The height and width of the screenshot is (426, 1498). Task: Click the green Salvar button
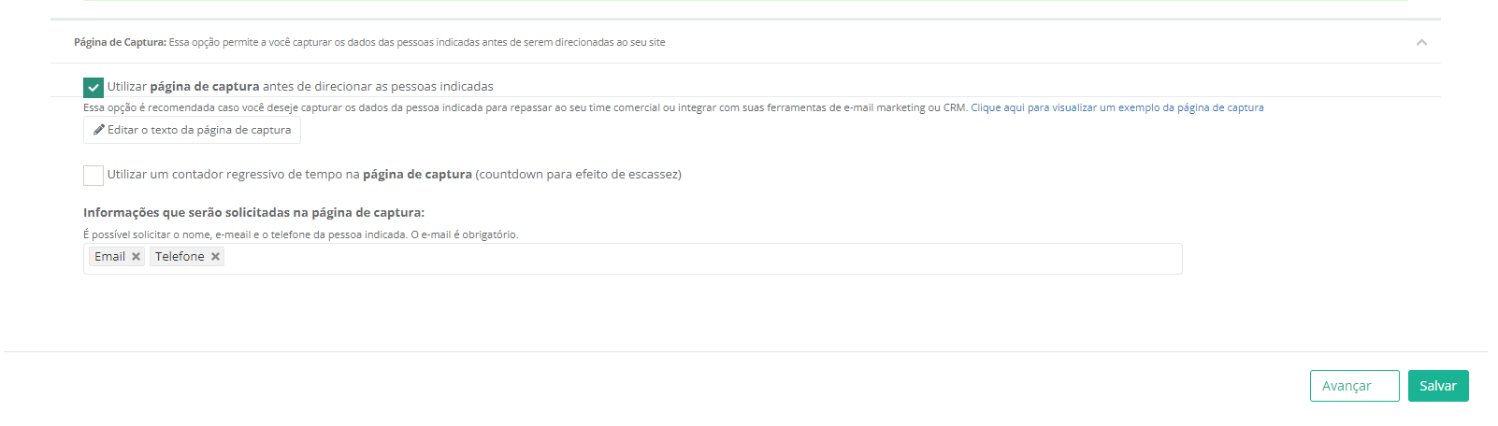1438,386
